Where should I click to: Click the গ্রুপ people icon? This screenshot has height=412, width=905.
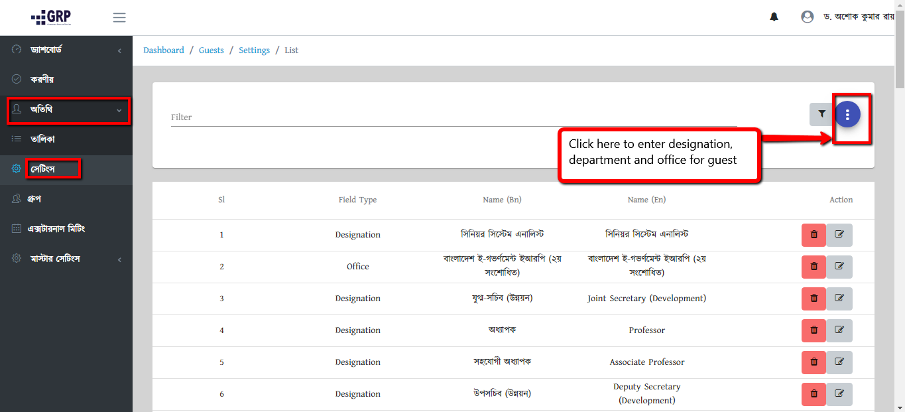(17, 198)
